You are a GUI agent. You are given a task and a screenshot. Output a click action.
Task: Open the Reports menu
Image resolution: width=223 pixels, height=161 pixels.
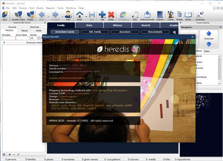tap(50, 8)
